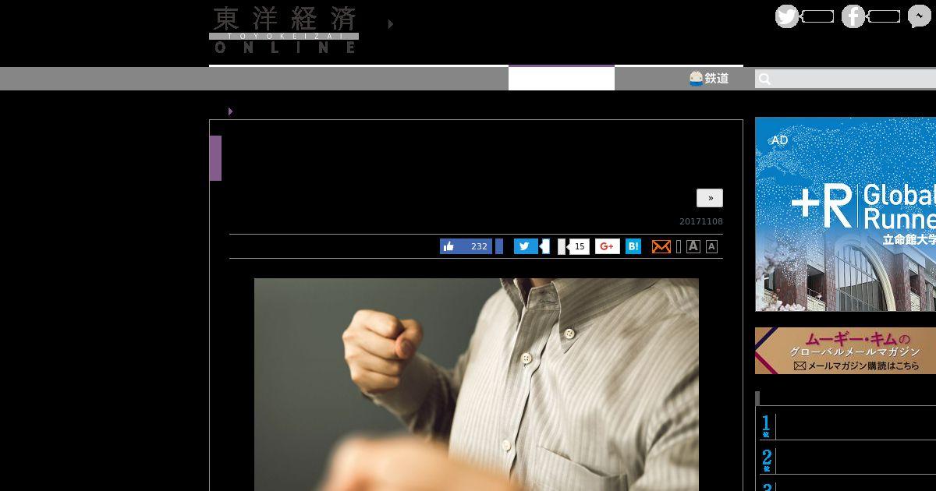
Task: Open the ムーギー・キム mail magazine banner
Action: pyautogui.click(x=846, y=351)
